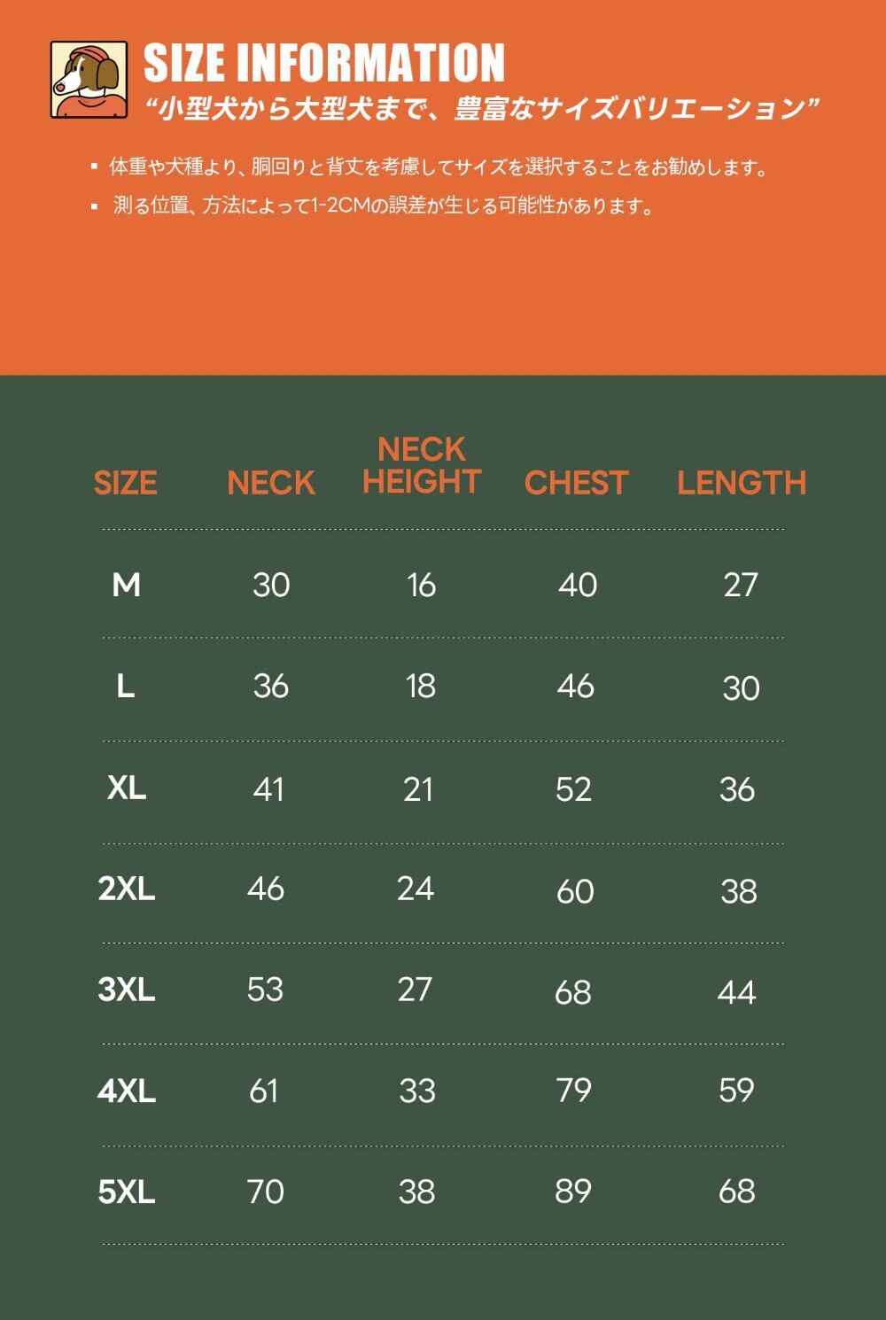
Task: Select the SIZE column header
Action: [125, 483]
